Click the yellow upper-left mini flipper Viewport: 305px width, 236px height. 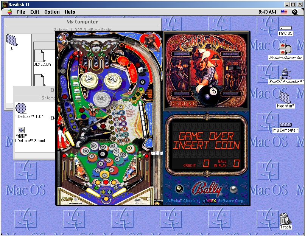pyautogui.click(x=70, y=138)
